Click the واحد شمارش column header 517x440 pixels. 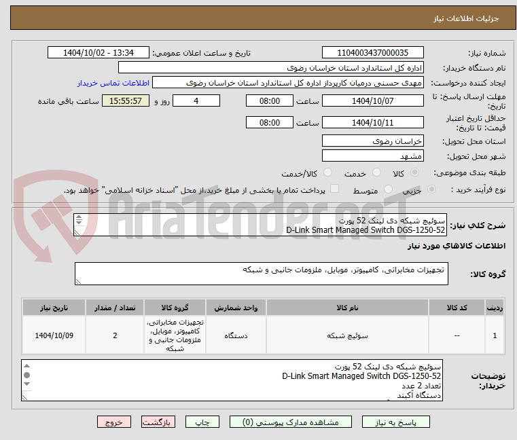click(x=236, y=308)
